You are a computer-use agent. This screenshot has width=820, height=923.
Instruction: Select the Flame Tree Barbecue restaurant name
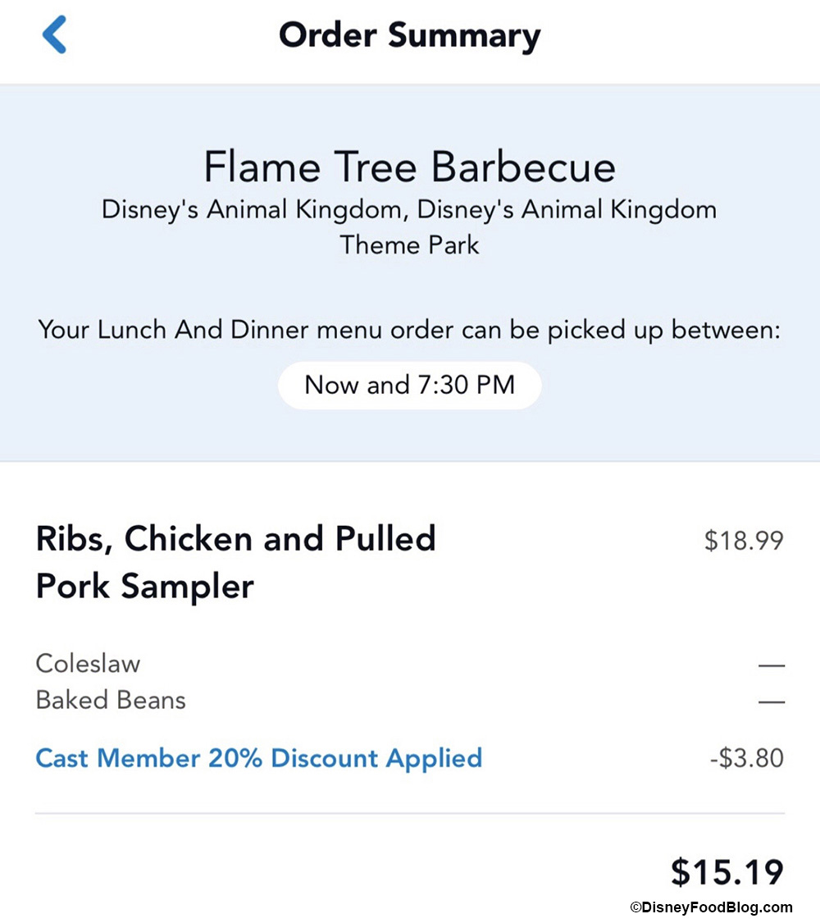pos(409,167)
